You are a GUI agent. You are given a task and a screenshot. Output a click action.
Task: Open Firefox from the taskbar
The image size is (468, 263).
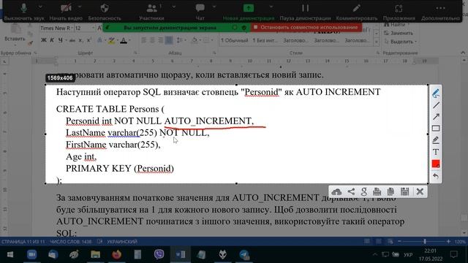117,254
